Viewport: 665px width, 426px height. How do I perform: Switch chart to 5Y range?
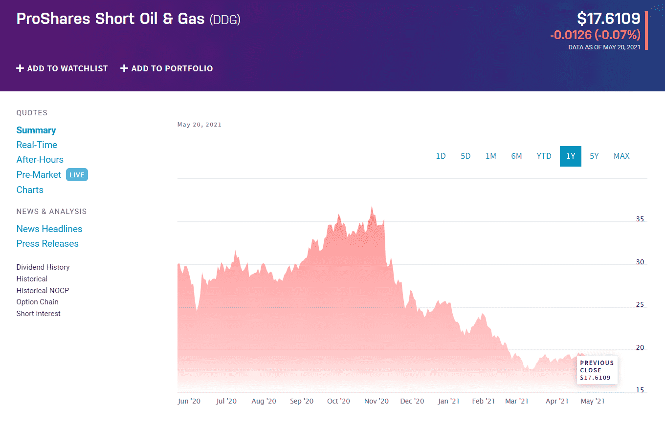[594, 156]
